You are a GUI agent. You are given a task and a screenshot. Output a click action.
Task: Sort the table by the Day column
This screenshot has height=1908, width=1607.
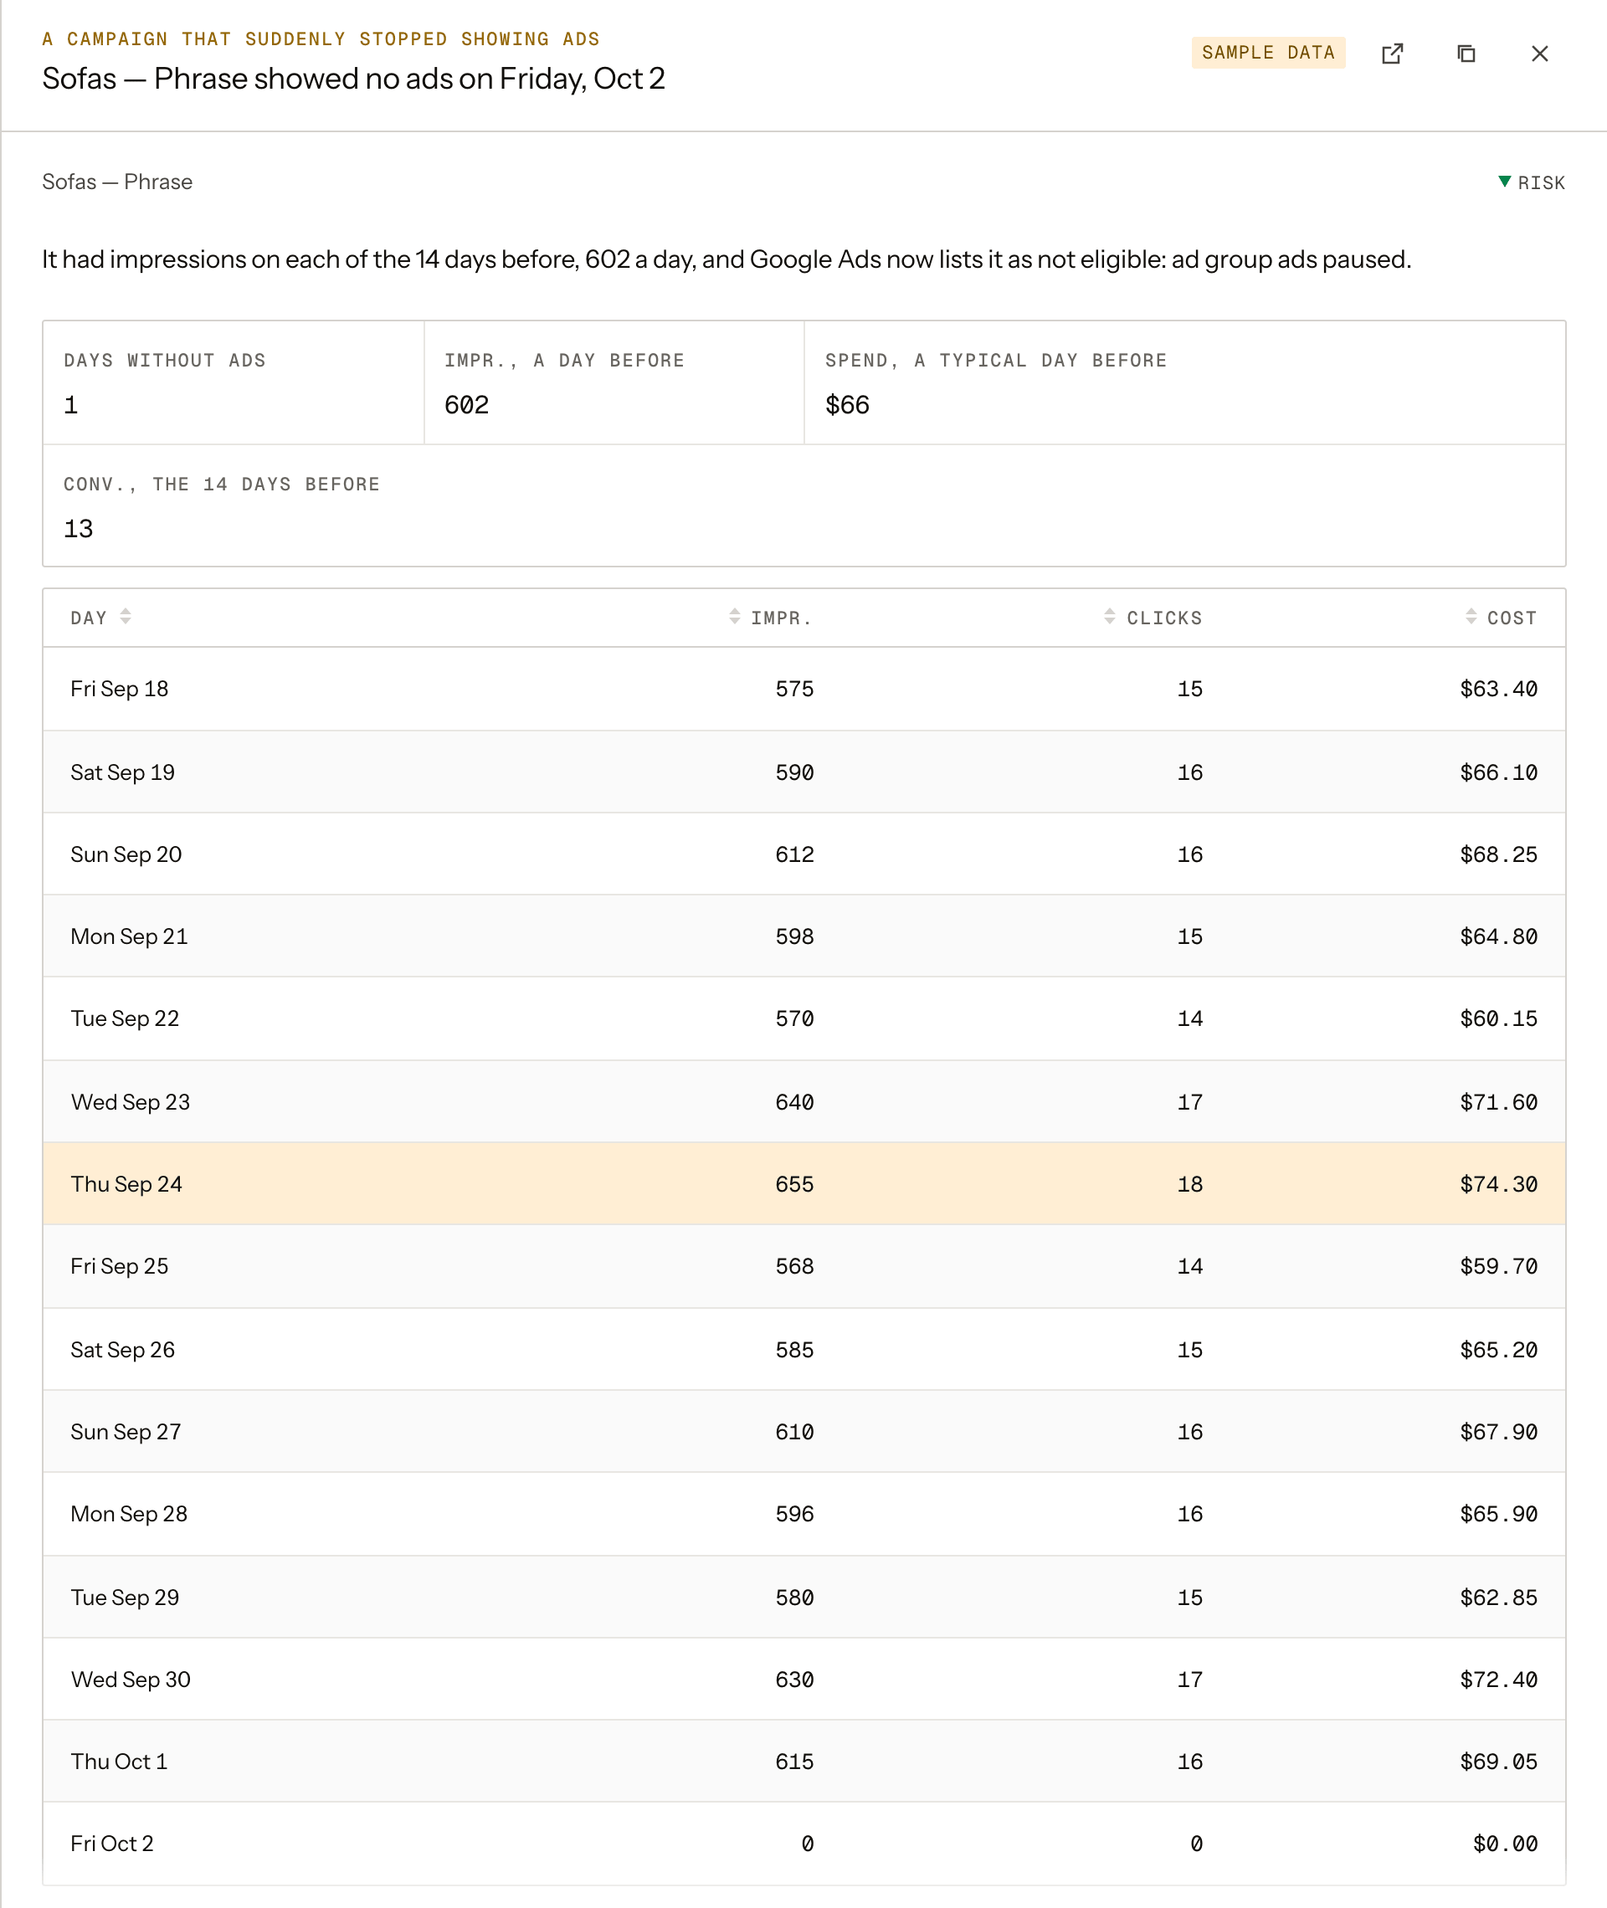(100, 618)
